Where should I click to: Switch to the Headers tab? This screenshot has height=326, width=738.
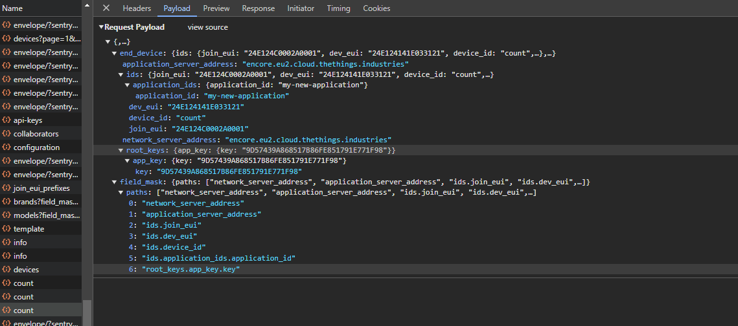(137, 8)
